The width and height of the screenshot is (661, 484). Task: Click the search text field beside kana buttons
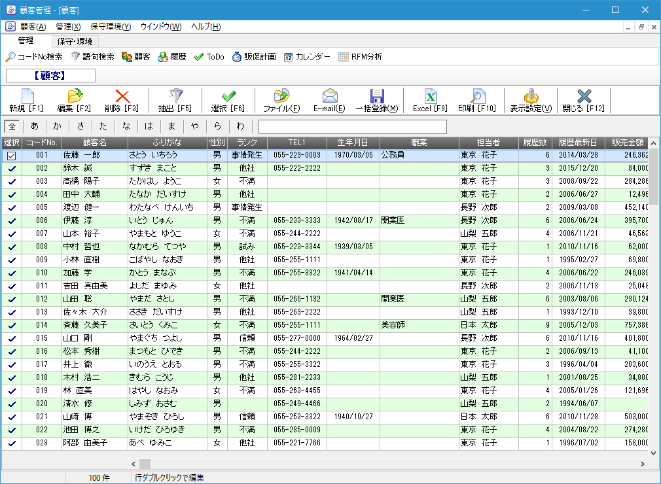point(352,126)
